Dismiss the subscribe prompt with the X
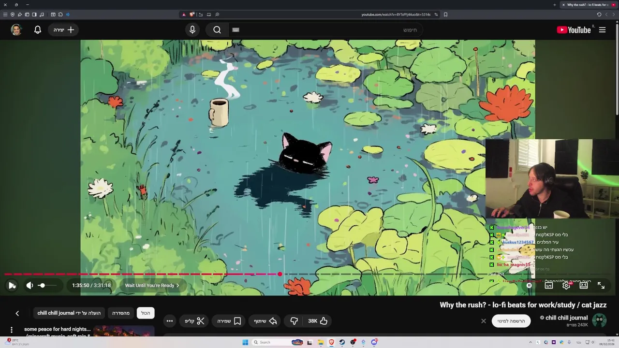 click(483, 321)
